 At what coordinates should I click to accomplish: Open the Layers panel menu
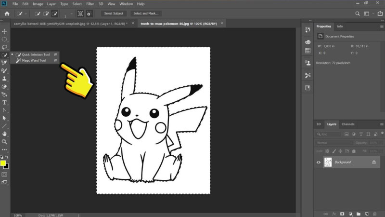[382, 124]
